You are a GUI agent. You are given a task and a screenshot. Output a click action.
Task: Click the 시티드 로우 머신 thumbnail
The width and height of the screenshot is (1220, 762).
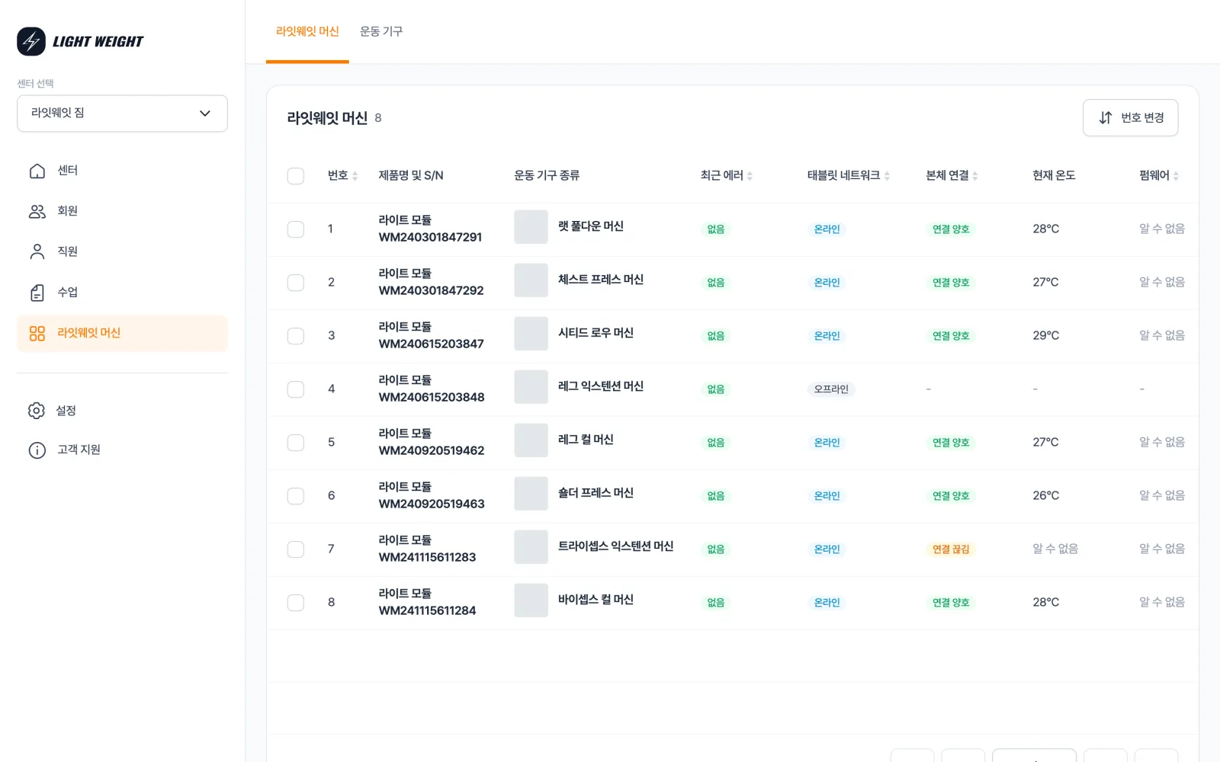[531, 334]
